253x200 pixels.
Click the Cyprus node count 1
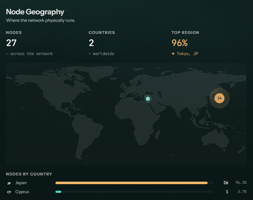pos(227,192)
